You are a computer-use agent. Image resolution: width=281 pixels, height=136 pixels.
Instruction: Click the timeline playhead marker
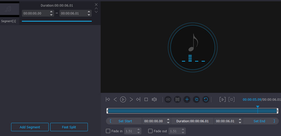click(x=257, y=107)
